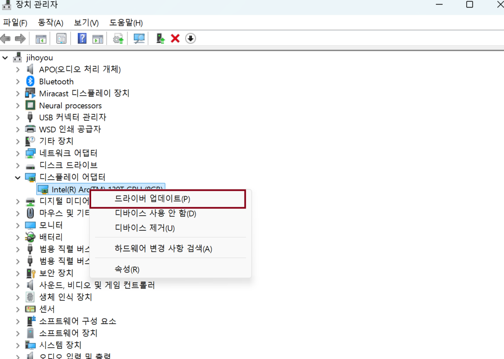Toggle the show/hide action pane icon

coord(98,39)
